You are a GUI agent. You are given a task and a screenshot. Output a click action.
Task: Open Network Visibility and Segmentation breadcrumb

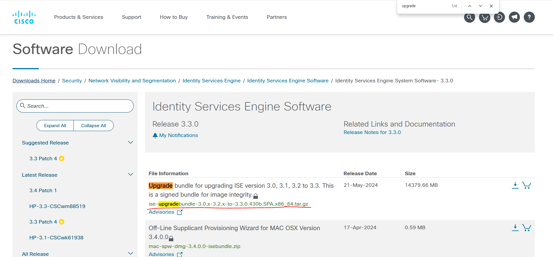[132, 81]
